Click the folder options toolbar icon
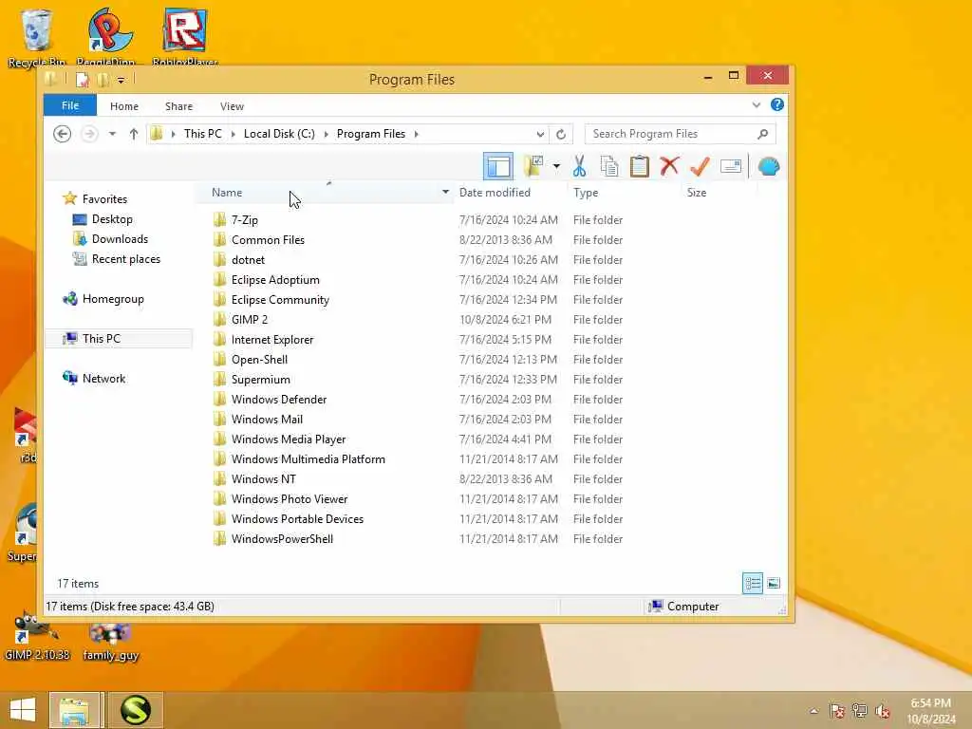The width and height of the screenshot is (972, 729). click(x=533, y=166)
